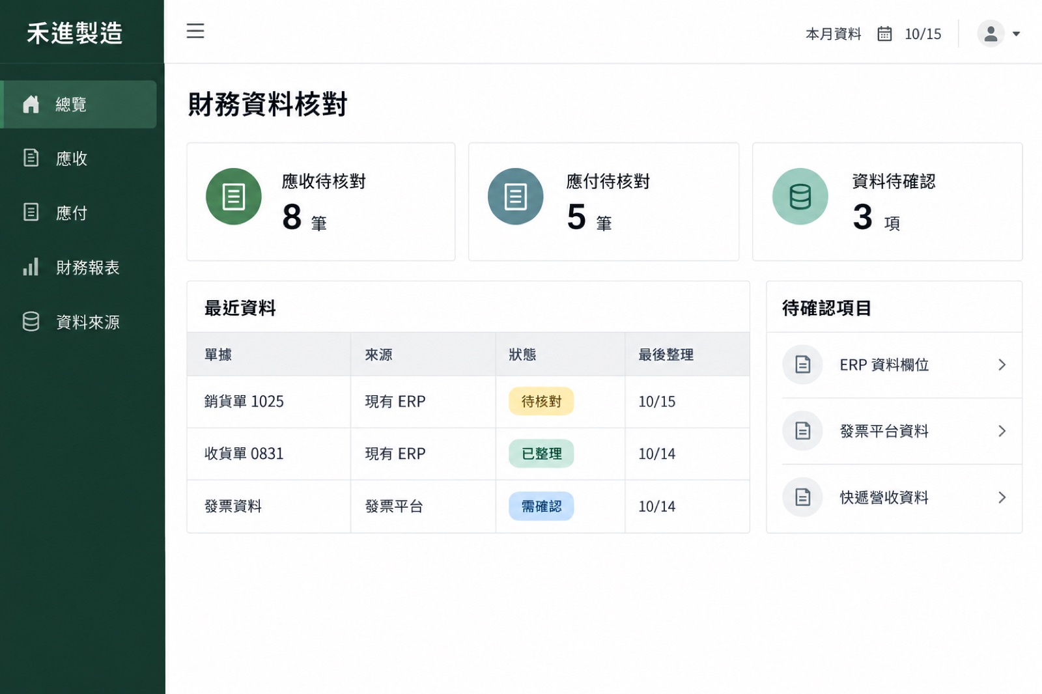Click the blue 應付待核對 document icon
This screenshot has width=1042, height=694.
516,197
